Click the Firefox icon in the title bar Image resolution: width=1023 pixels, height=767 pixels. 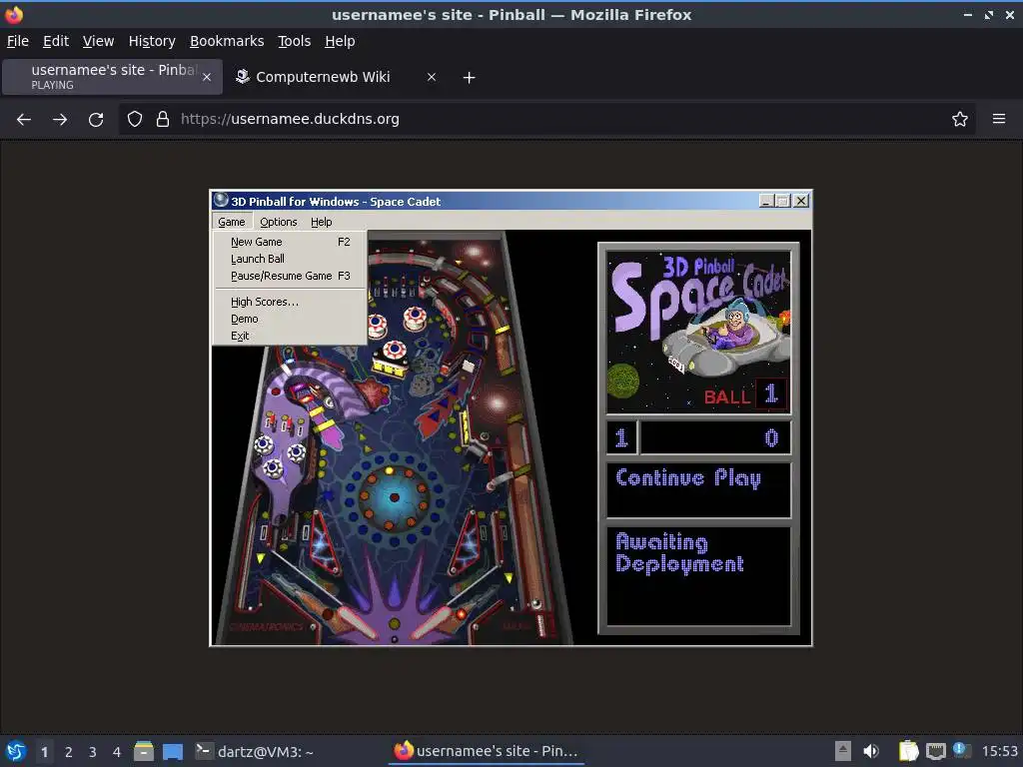(x=14, y=14)
